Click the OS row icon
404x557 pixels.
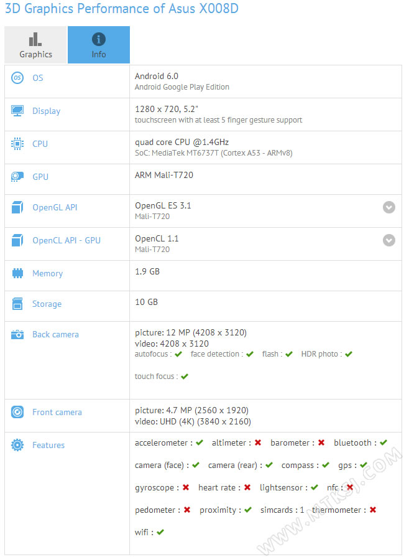coord(17,78)
